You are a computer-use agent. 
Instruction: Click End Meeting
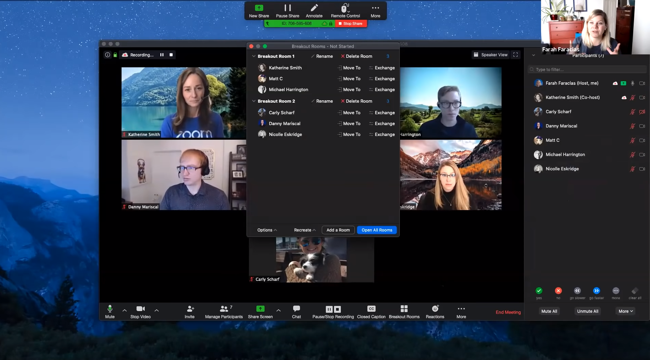[508, 312]
